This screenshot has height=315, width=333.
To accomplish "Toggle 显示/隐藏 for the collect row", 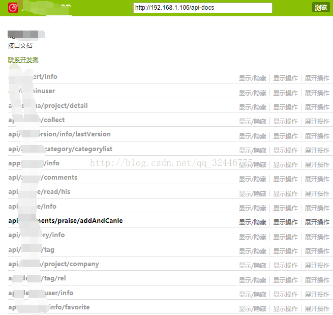I will pos(253,121).
